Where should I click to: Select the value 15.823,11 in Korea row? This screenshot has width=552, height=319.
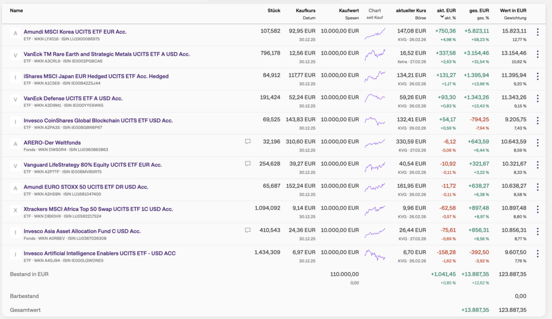514,31
